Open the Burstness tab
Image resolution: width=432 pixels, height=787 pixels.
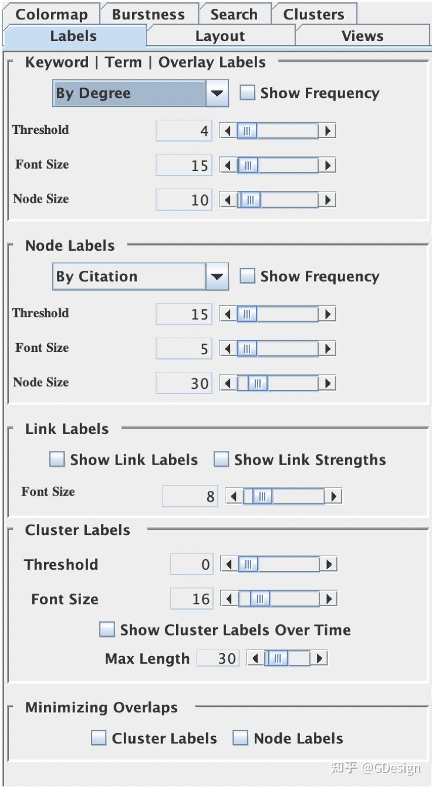[148, 14]
